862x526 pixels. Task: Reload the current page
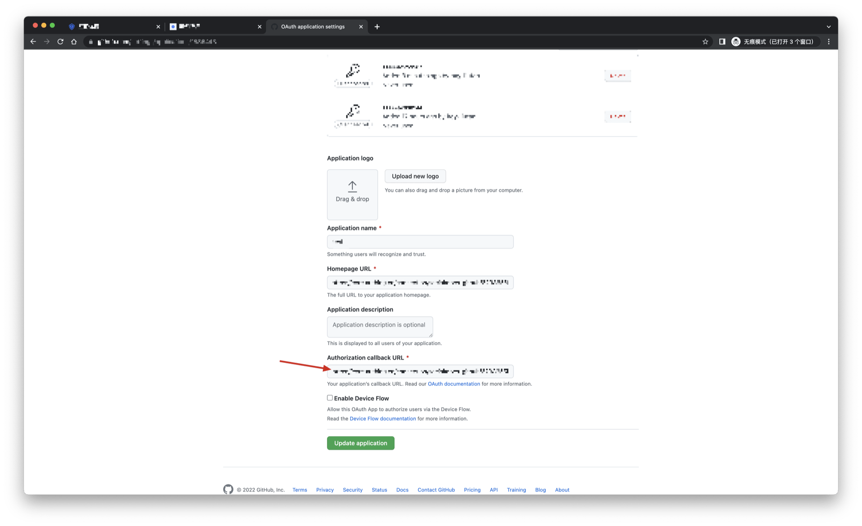pos(60,41)
